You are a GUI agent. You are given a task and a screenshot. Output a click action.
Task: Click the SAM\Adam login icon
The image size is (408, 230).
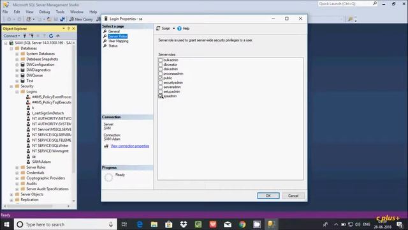tap(28, 162)
